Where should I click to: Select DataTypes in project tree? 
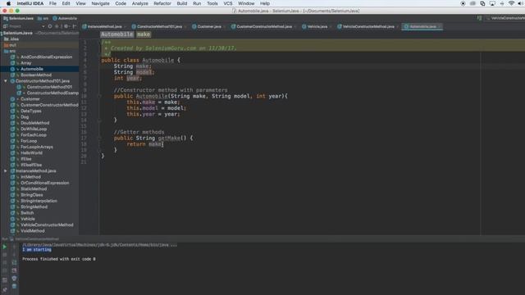(31, 111)
